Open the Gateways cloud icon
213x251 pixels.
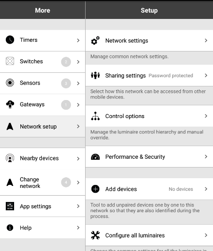click(10, 104)
